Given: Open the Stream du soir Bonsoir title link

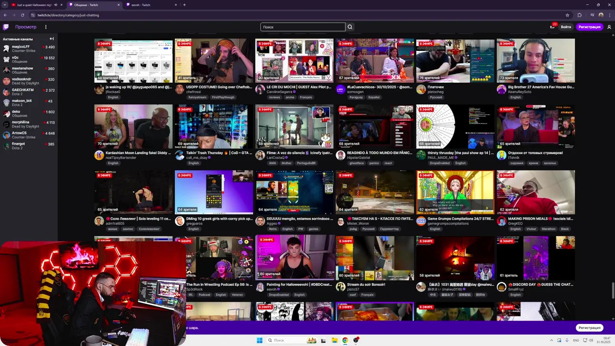Looking at the screenshot, I should click(x=366, y=284).
